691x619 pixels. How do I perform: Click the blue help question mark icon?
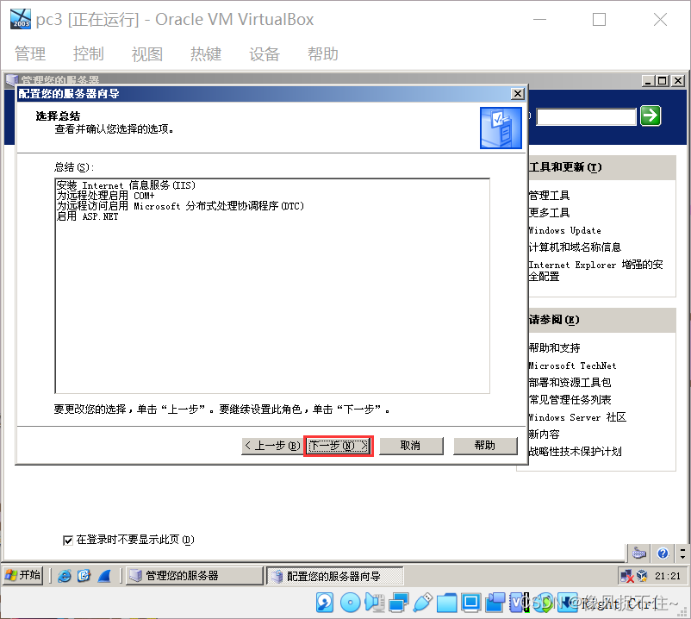[x=663, y=553]
